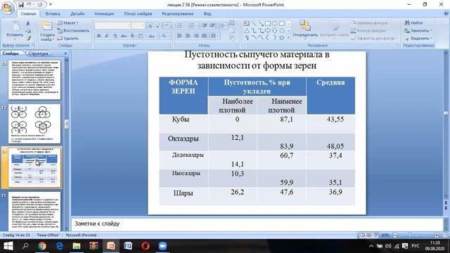450x253 pixels.
Task: Toggle text shadow formatting
Action: click(x=132, y=36)
